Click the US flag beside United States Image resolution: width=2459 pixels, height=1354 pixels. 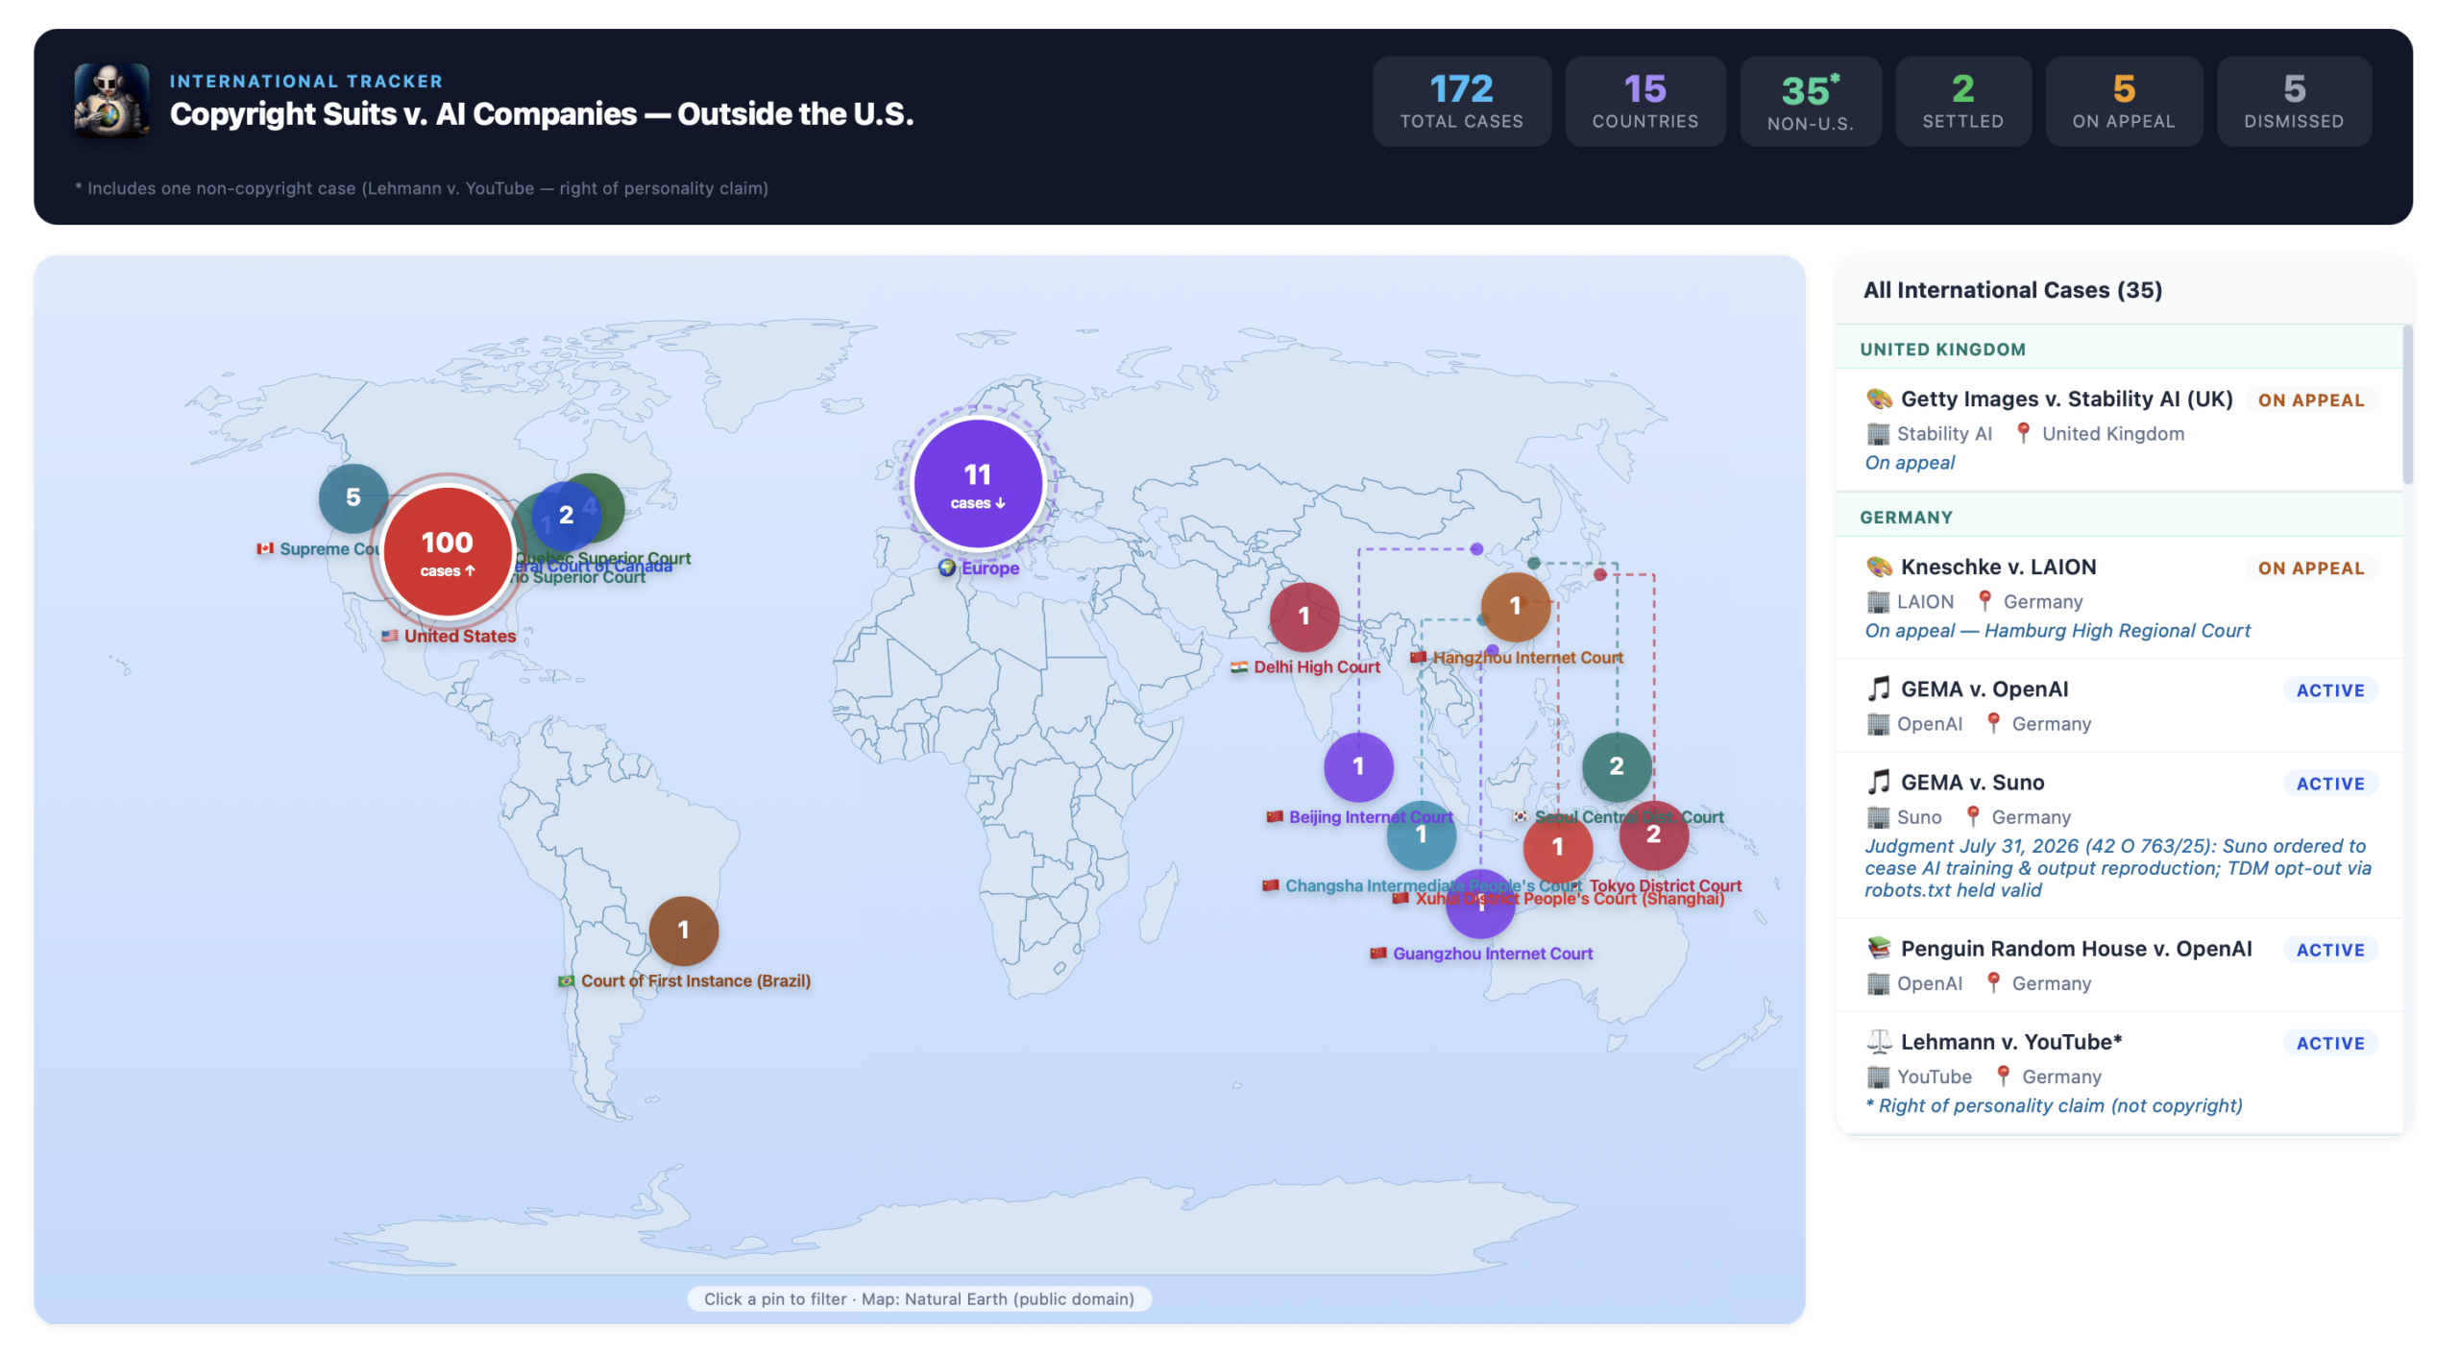click(x=389, y=636)
